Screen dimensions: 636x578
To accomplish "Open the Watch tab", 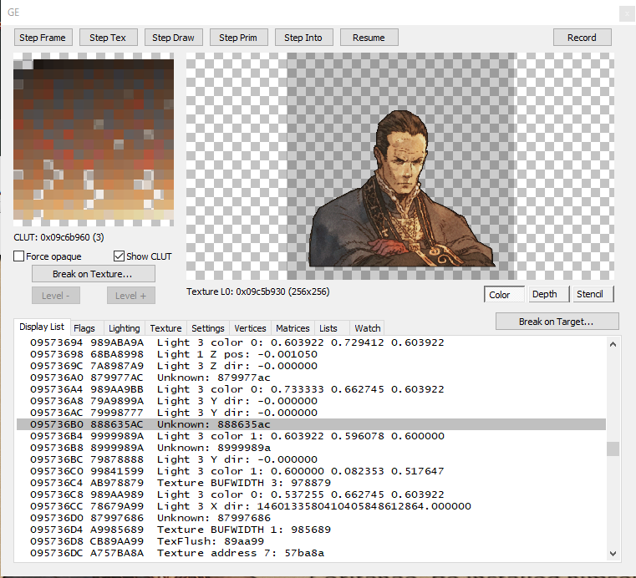I will click(x=367, y=328).
